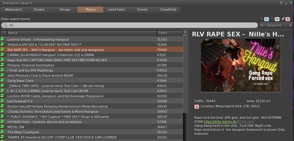Enable the General (G) maturity checkbox
The width and height of the screenshot is (294, 141).
coord(262,19)
